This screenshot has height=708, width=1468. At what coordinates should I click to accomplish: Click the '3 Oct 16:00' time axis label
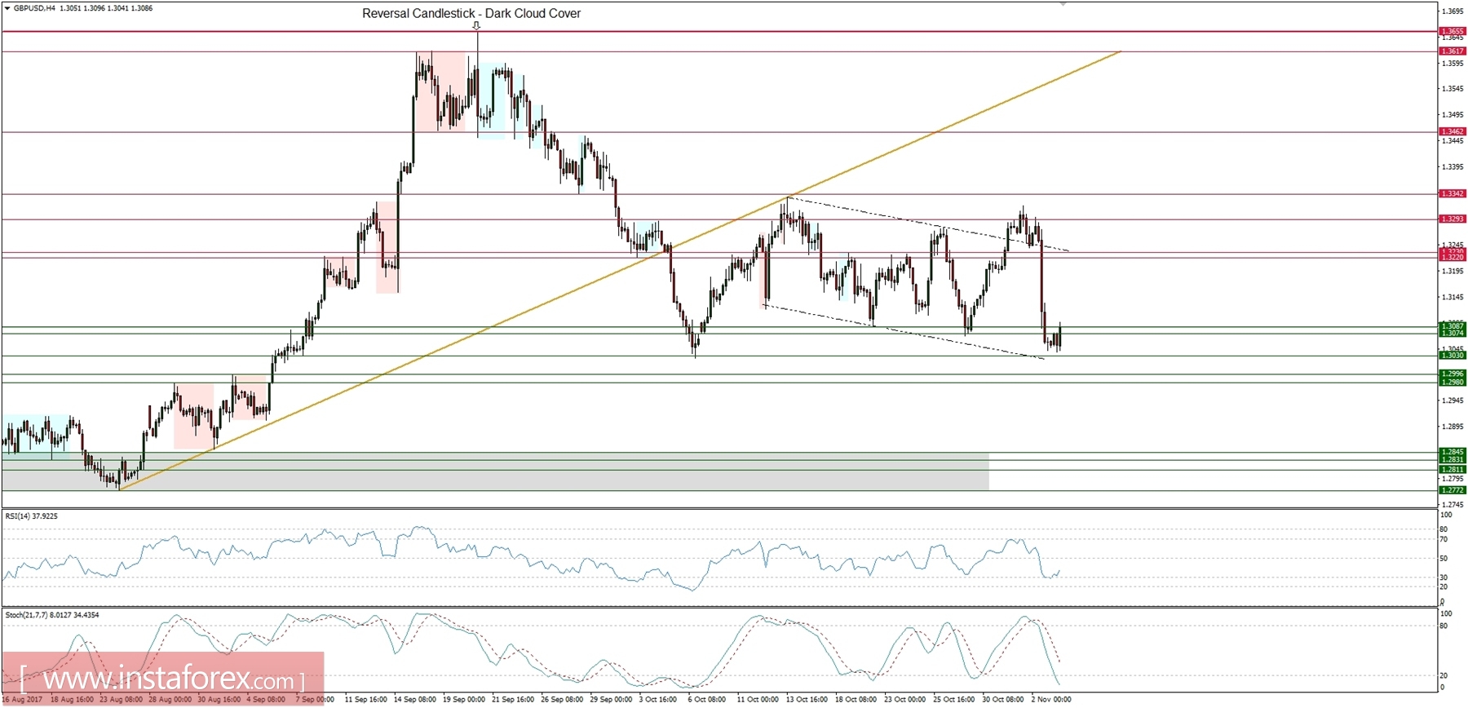click(x=657, y=699)
